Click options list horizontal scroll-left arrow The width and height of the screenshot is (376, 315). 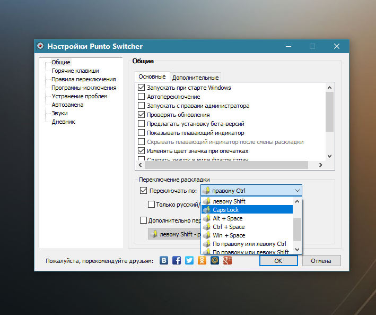coord(141,165)
